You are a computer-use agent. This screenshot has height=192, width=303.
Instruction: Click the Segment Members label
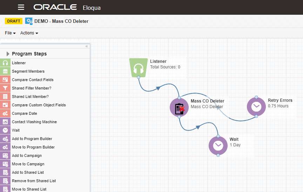click(28, 71)
